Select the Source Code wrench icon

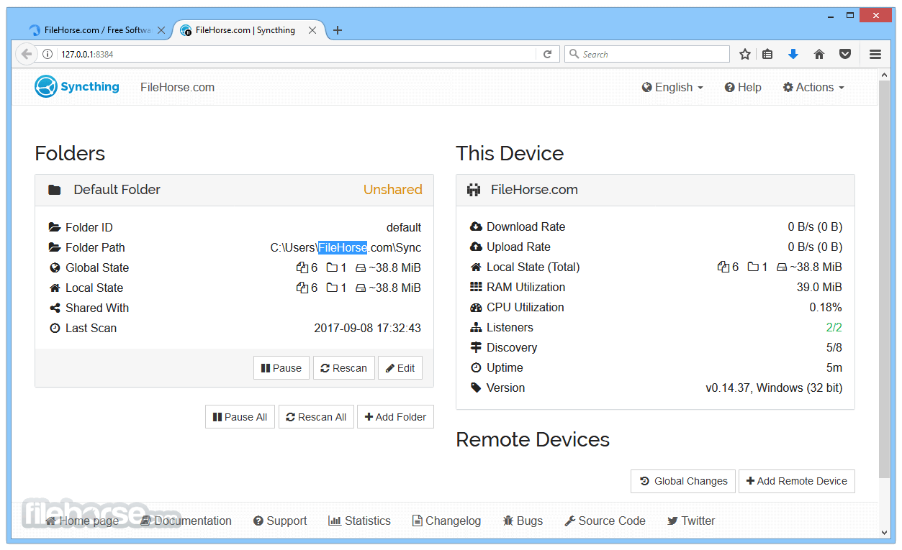[x=570, y=521]
